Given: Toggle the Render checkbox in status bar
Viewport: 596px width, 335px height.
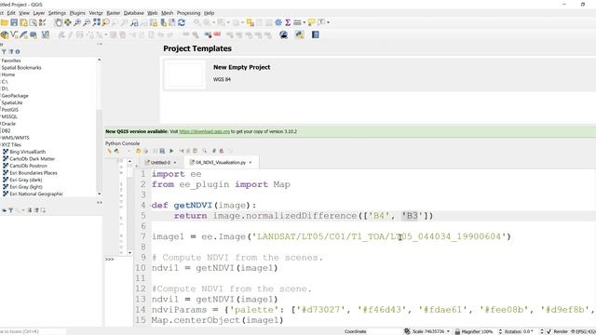Looking at the screenshot, I should click(x=549, y=331).
